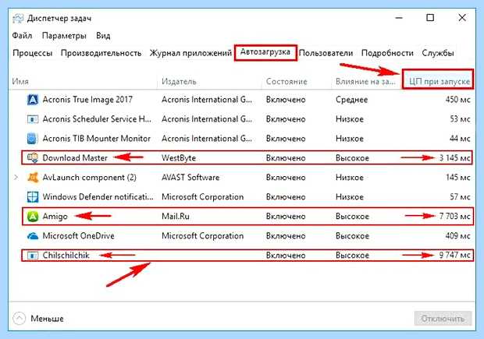Sort by the Издатель column header

(x=179, y=82)
